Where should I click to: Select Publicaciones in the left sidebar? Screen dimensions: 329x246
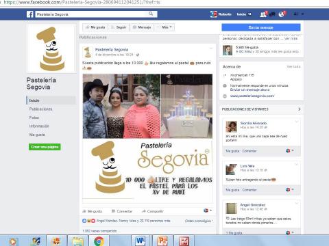click(40, 109)
